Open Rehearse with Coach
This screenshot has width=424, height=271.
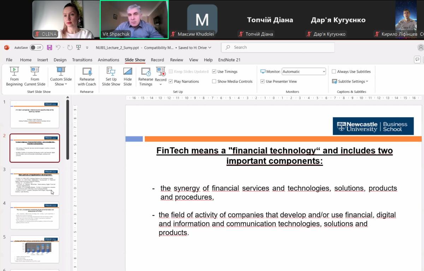pyautogui.click(x=87, y=76)
